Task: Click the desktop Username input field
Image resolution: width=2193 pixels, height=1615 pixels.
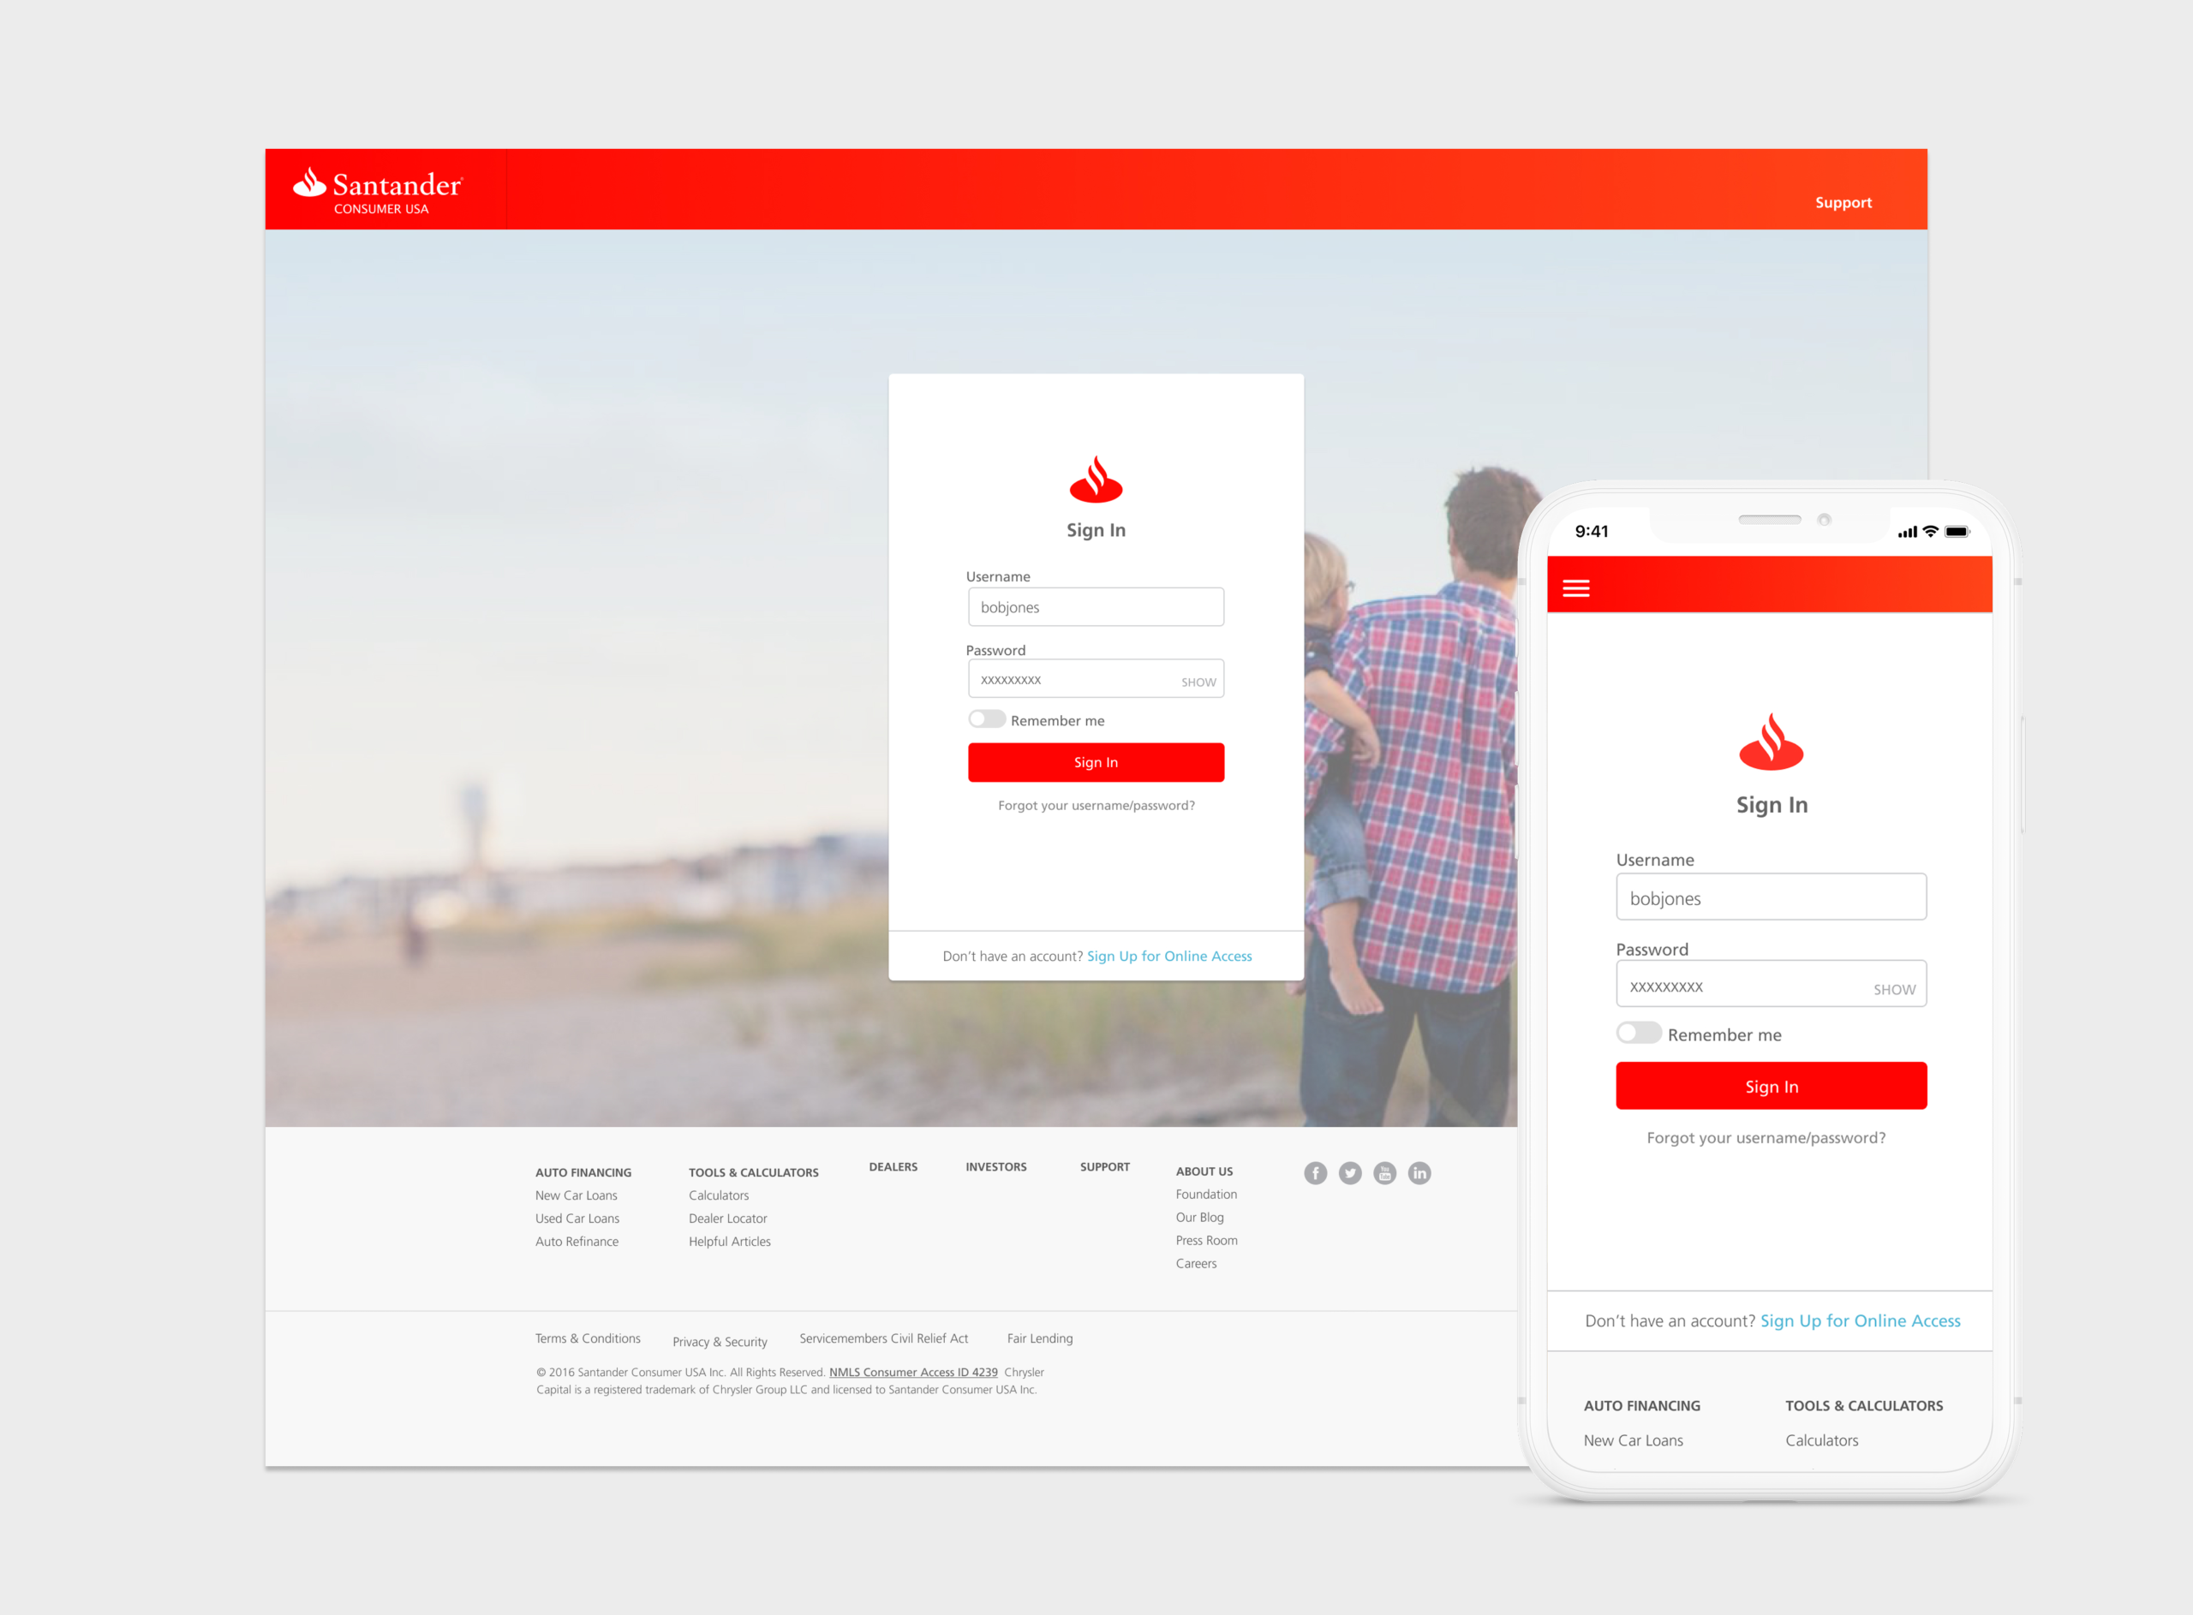Action: (1095, 607)
